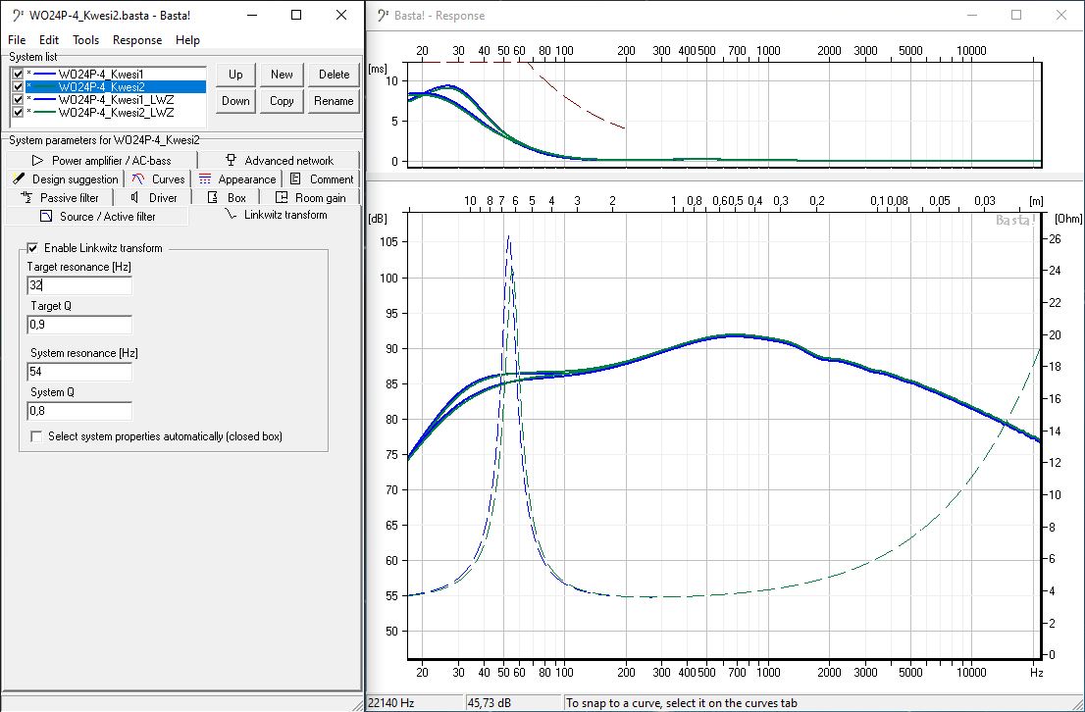The image size is (1085, 712).
Task: Open the Power amplifier / AC-bass tab icon
Action: (x=38, y=161)
